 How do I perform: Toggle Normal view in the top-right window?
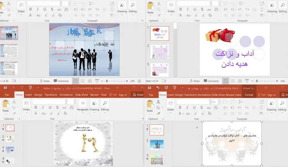coord(226,81)
